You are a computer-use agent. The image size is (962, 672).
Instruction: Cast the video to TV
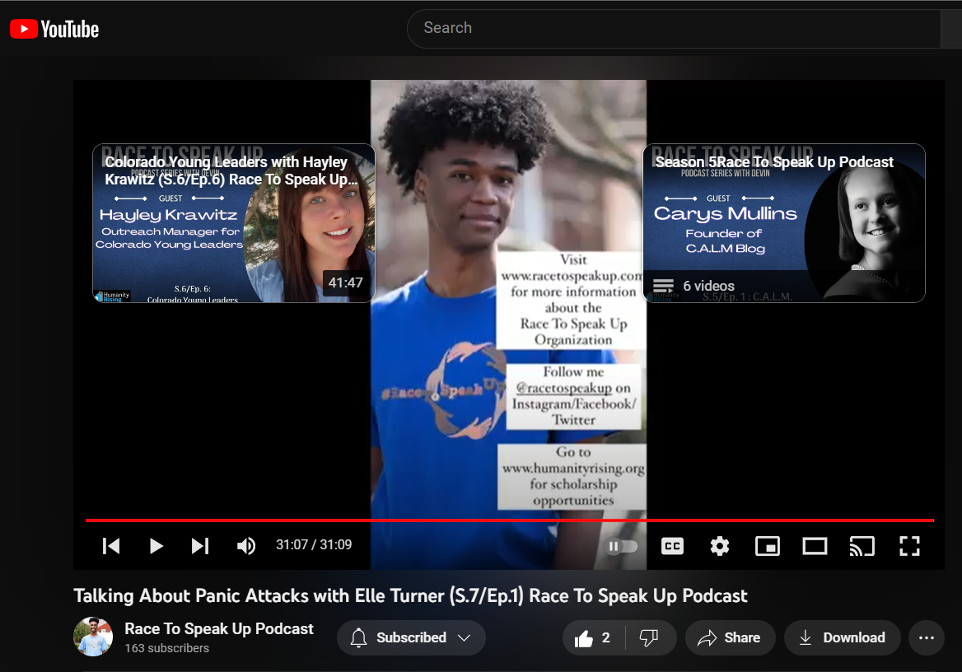(x=862, y=545)
